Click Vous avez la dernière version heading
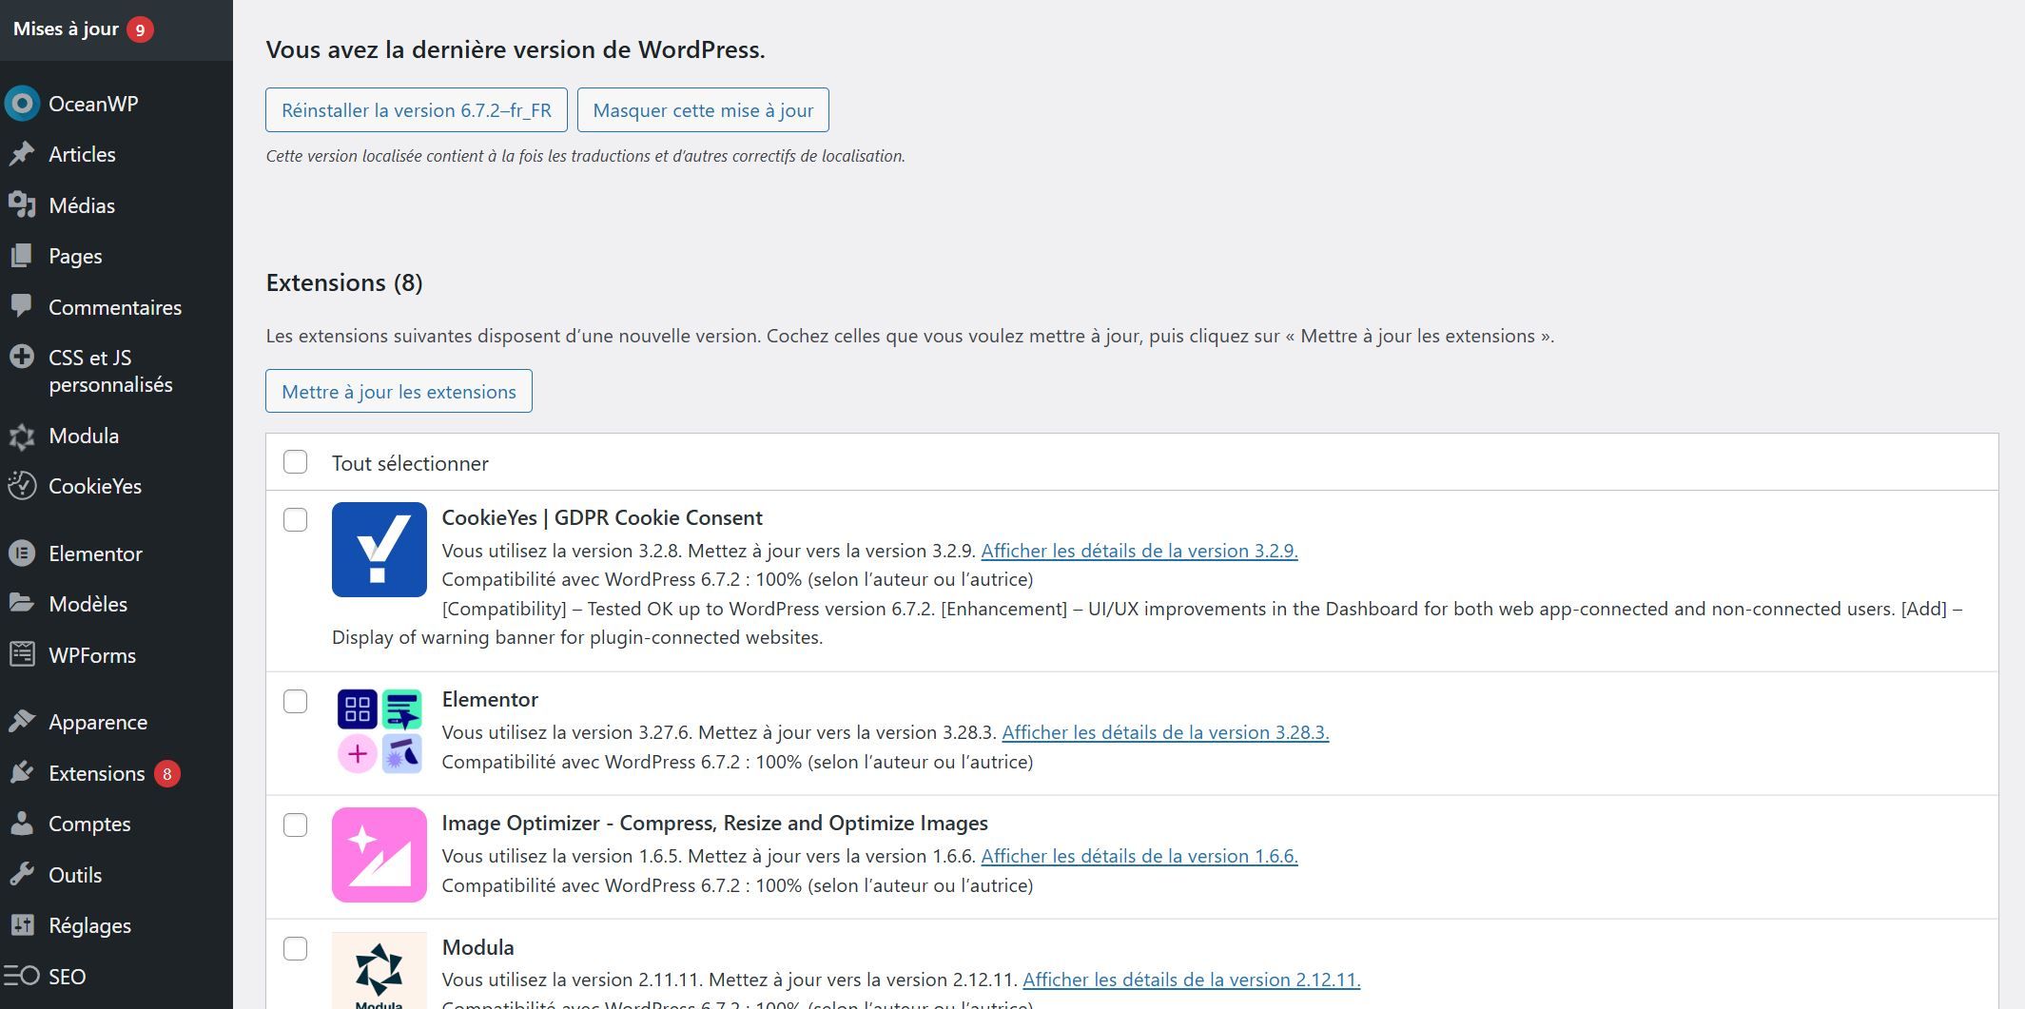 (516, 49)
